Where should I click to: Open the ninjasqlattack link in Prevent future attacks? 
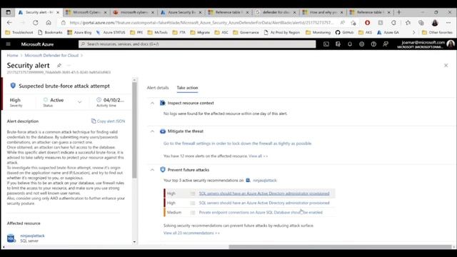click(265, 181)
